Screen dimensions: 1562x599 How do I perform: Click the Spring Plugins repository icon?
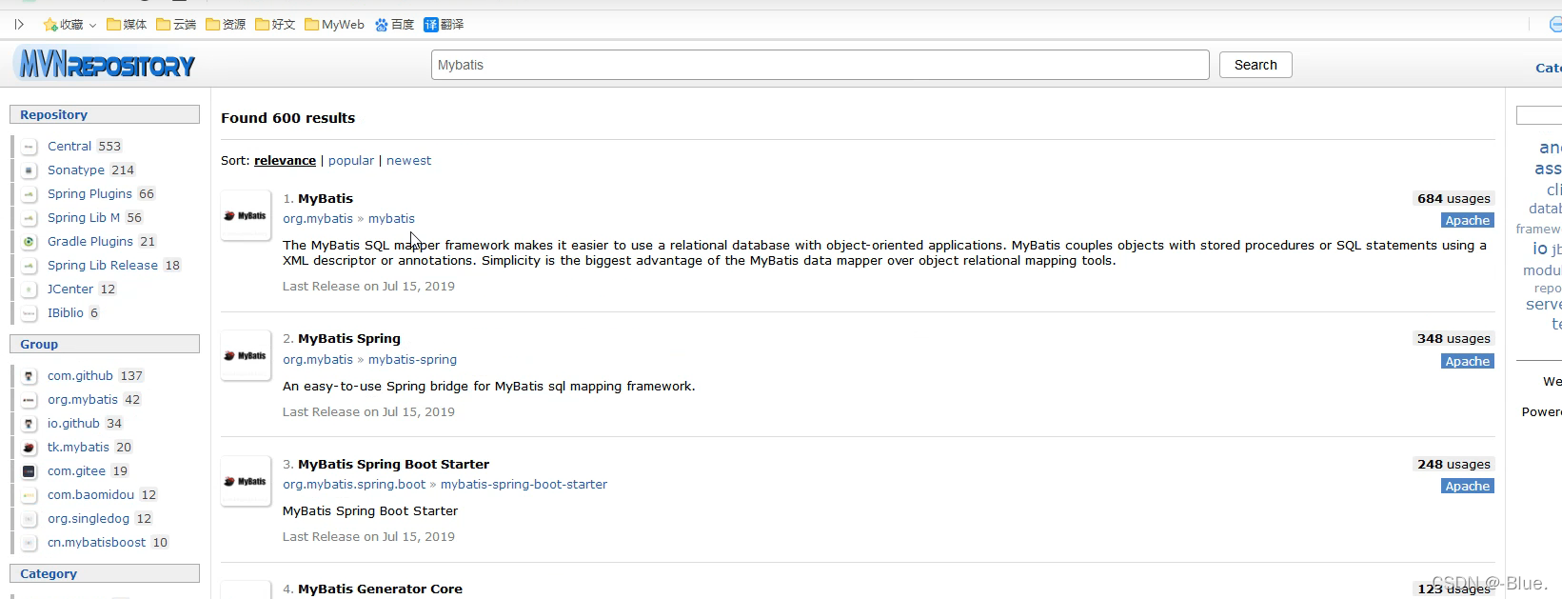pos(30,194)
